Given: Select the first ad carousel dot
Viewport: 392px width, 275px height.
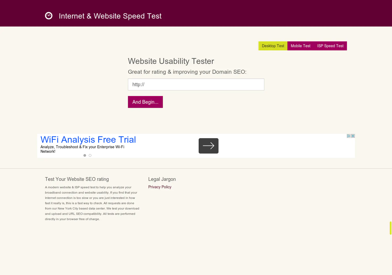Looking at the screenshot, I should click(x=85, y=155).
